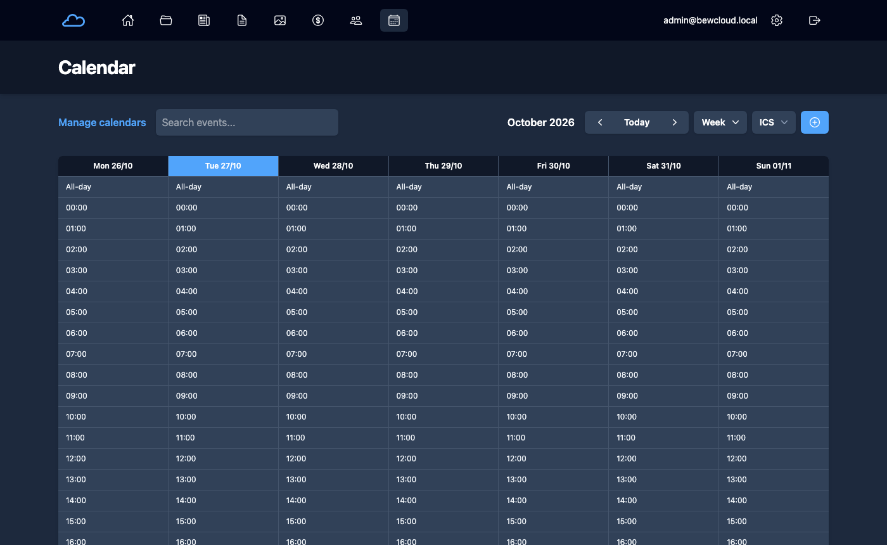Open the Calendar icon in navbar
887x545 pixels.
[394, 20]
